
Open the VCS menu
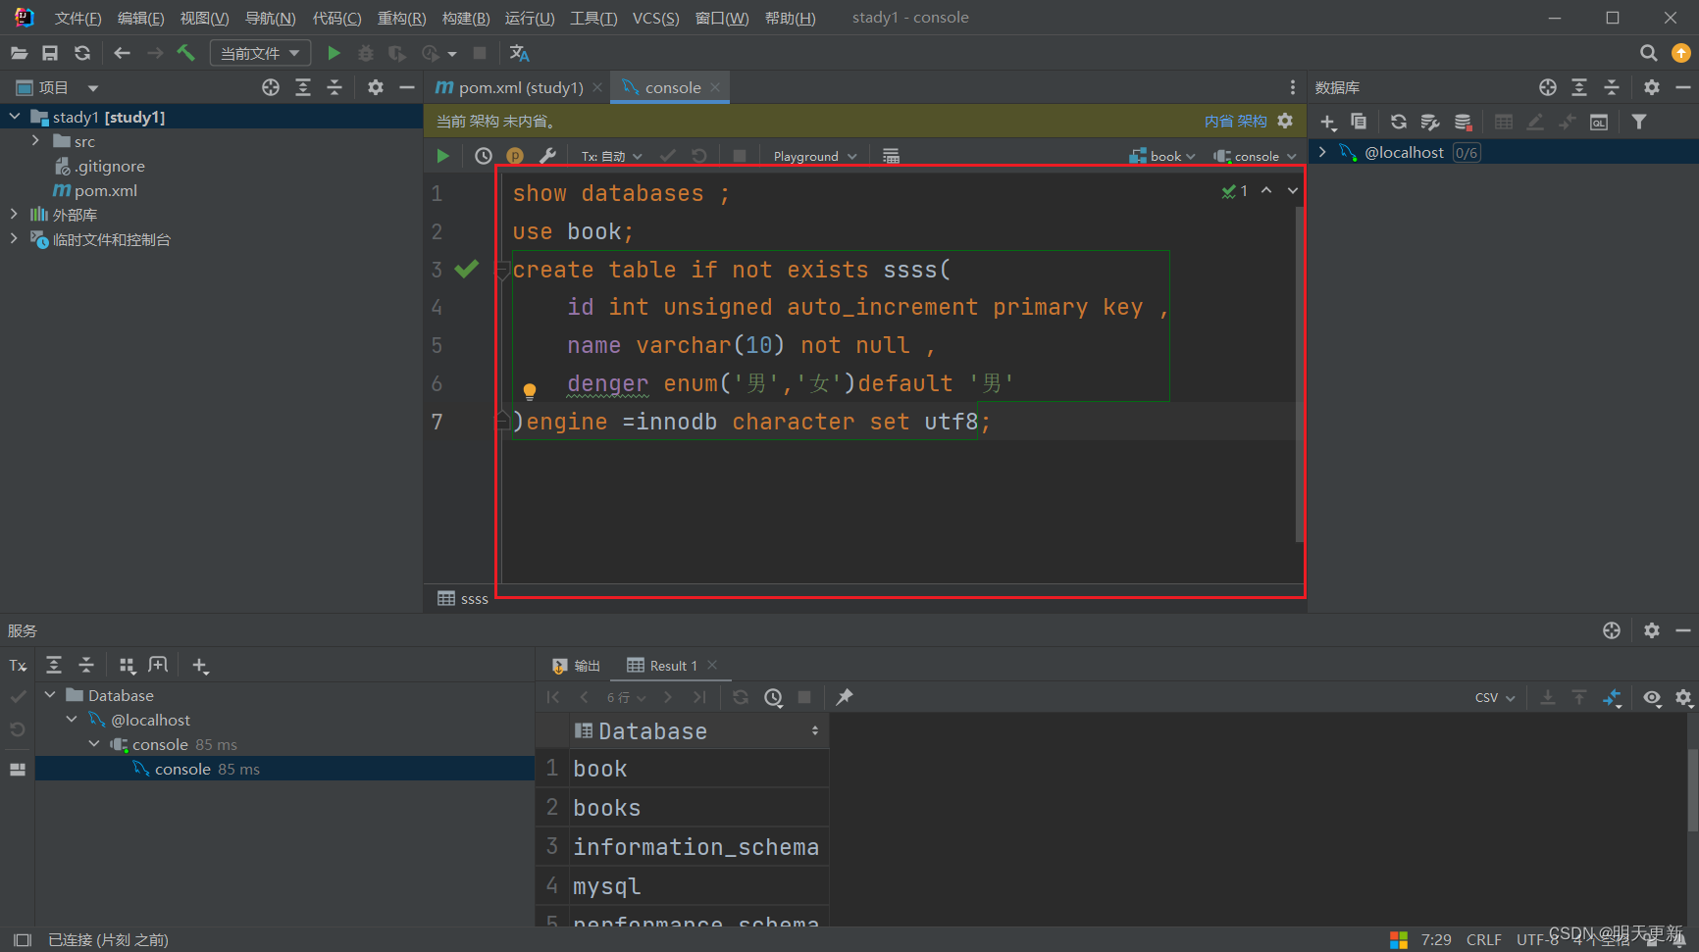[655, 18]
